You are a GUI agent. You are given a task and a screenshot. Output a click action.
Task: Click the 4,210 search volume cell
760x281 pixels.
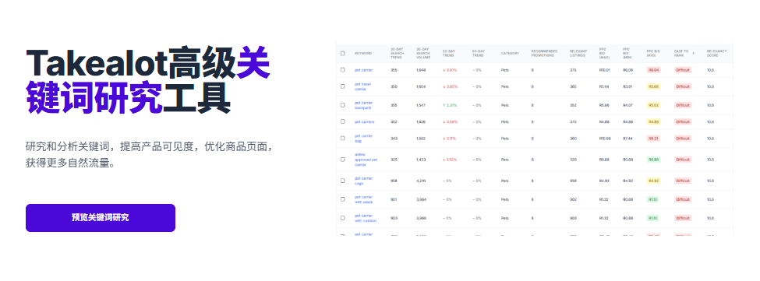coord(421,181)
